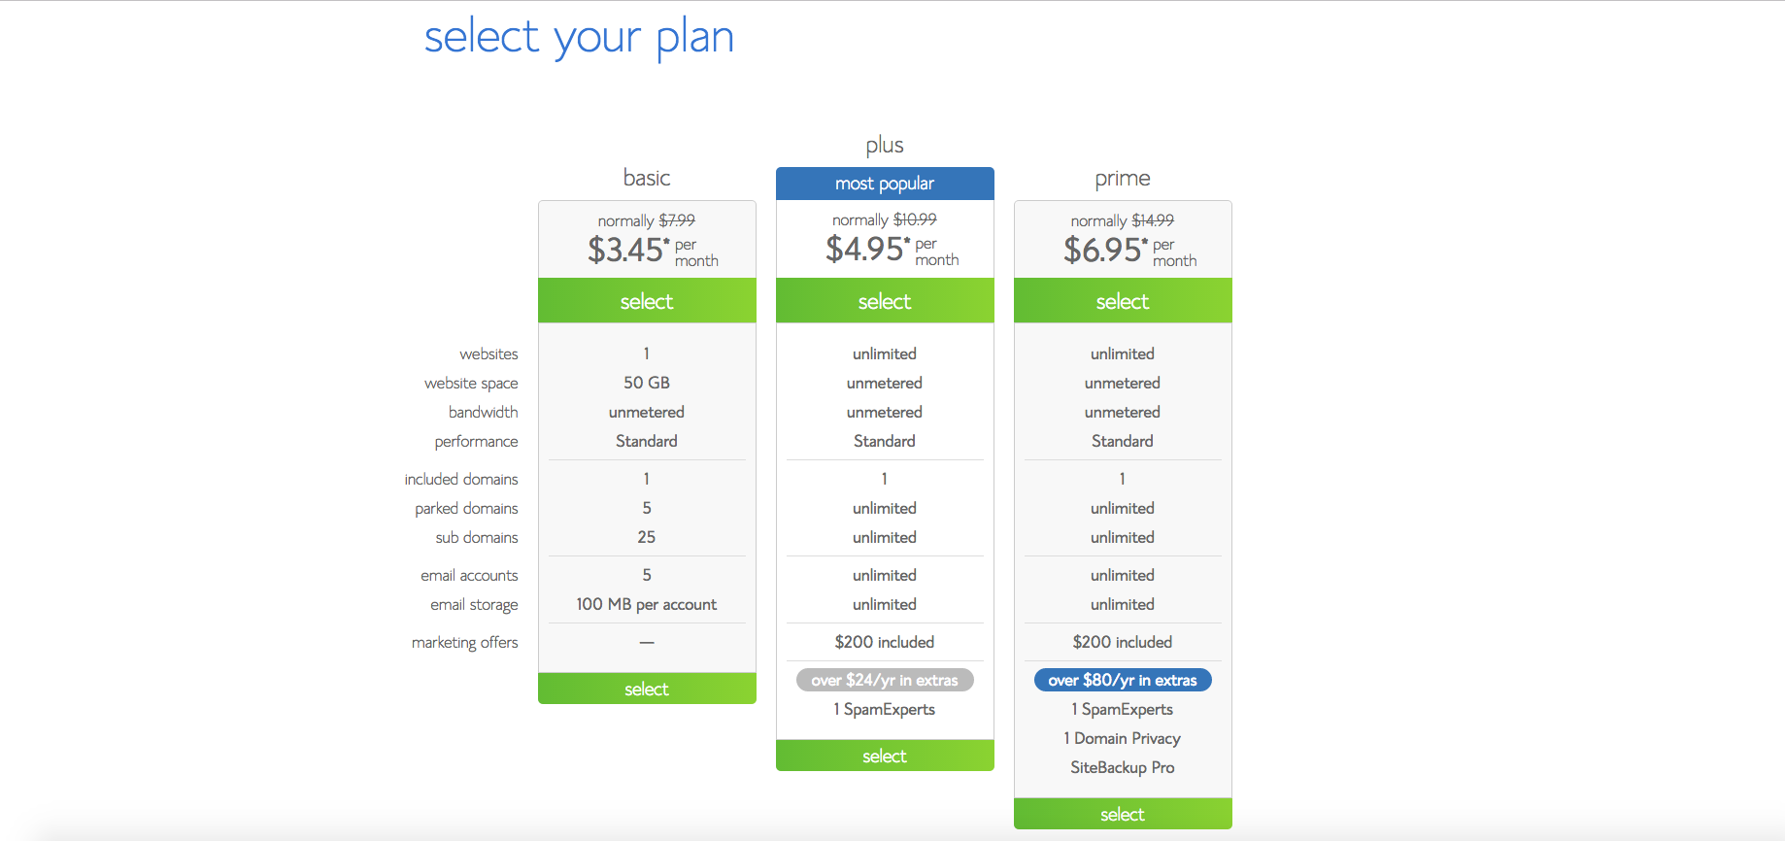Select the prime plan top button
Viewport: 1785px width, 841px height.
tap(1123, 301)
